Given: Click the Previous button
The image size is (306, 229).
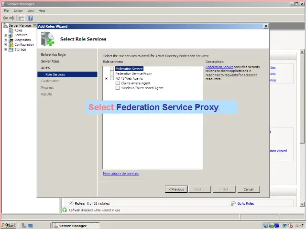Looking at the screenshot, I should (176, 189).
